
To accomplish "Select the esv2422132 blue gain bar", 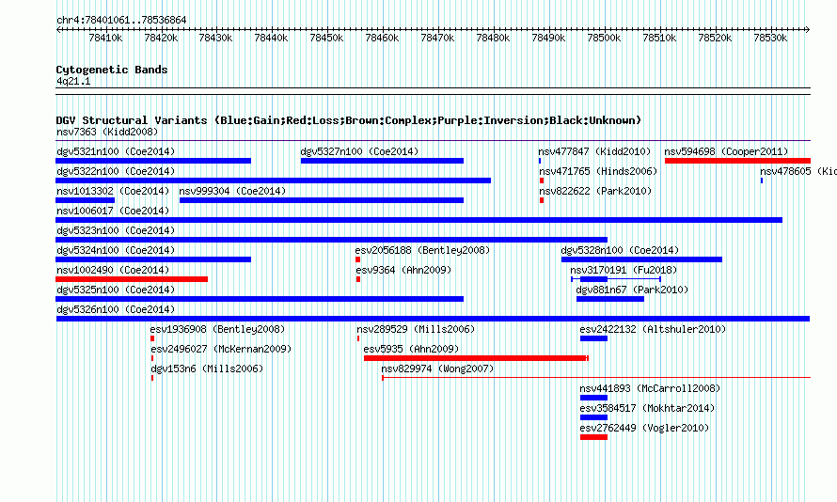I will [593, 338].
